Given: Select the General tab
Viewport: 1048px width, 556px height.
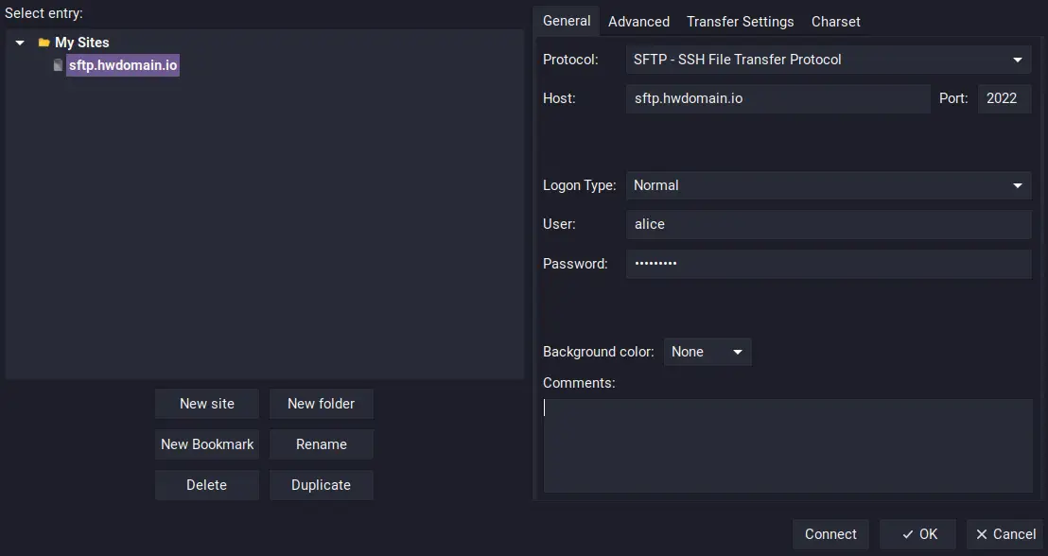Looking at the screenshot, I should [x=567, y=21].
